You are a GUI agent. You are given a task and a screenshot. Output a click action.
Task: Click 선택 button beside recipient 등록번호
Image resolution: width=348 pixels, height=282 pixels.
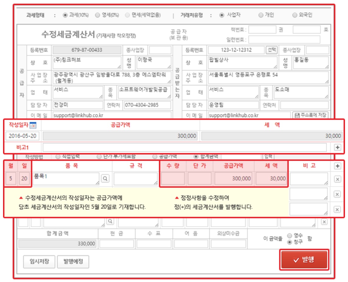pos(272,50)
